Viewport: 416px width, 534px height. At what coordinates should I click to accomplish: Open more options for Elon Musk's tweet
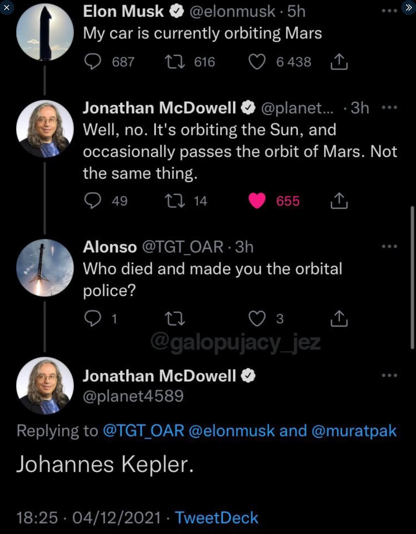coord(389,11)
